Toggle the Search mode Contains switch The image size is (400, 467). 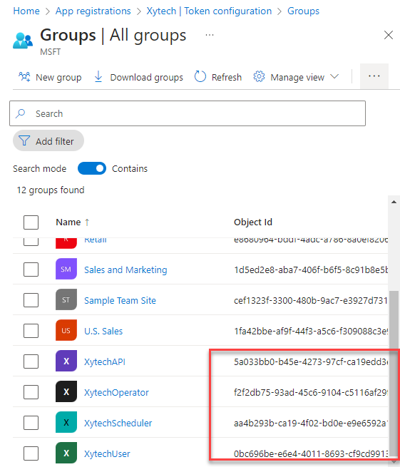click(x=92, y=168)
